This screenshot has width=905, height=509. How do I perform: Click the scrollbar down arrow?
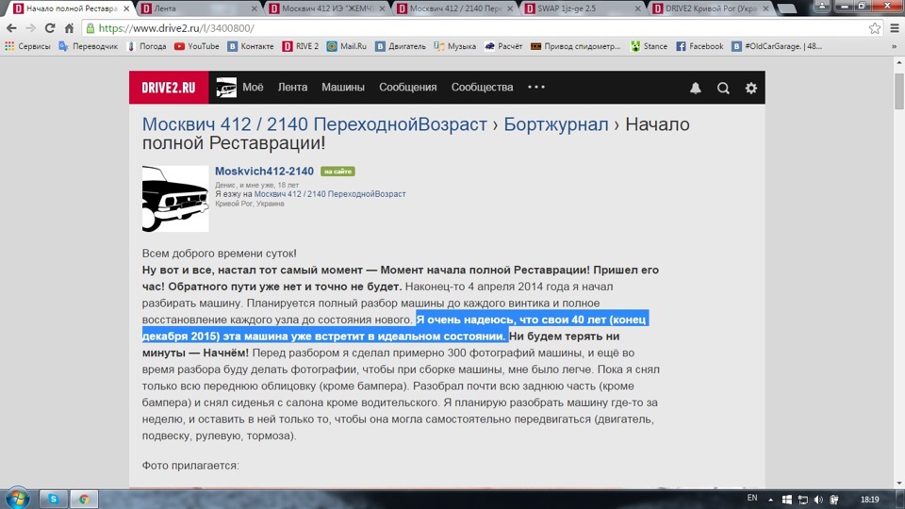click(x=898, y=484)
